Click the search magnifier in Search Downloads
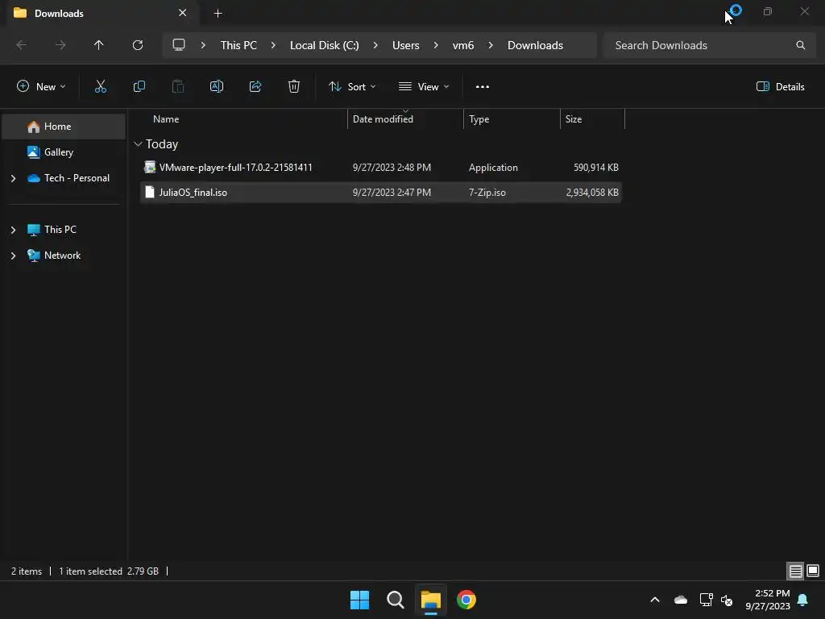The height and width of the screenshot is (619, 825). pos(801,45)
